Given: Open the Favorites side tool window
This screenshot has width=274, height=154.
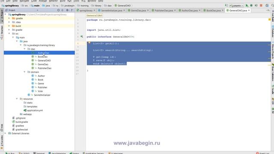Looking at the screenshot, I should pos(2,142).
